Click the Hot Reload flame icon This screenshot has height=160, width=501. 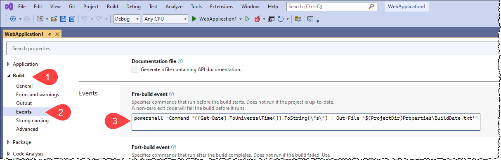258,19
